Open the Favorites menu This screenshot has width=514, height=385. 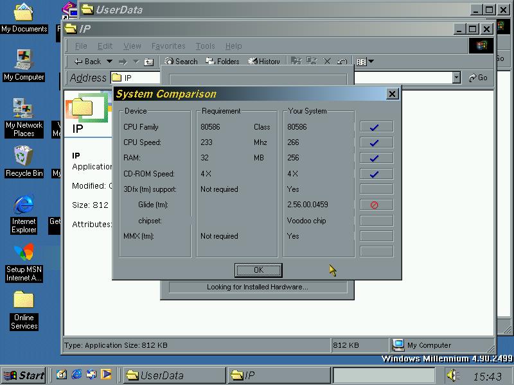[x=168, y=46]
